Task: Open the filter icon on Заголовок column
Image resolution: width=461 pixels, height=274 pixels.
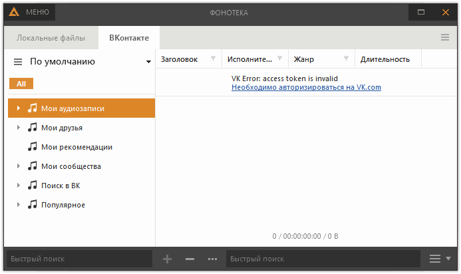Action: 213,59
